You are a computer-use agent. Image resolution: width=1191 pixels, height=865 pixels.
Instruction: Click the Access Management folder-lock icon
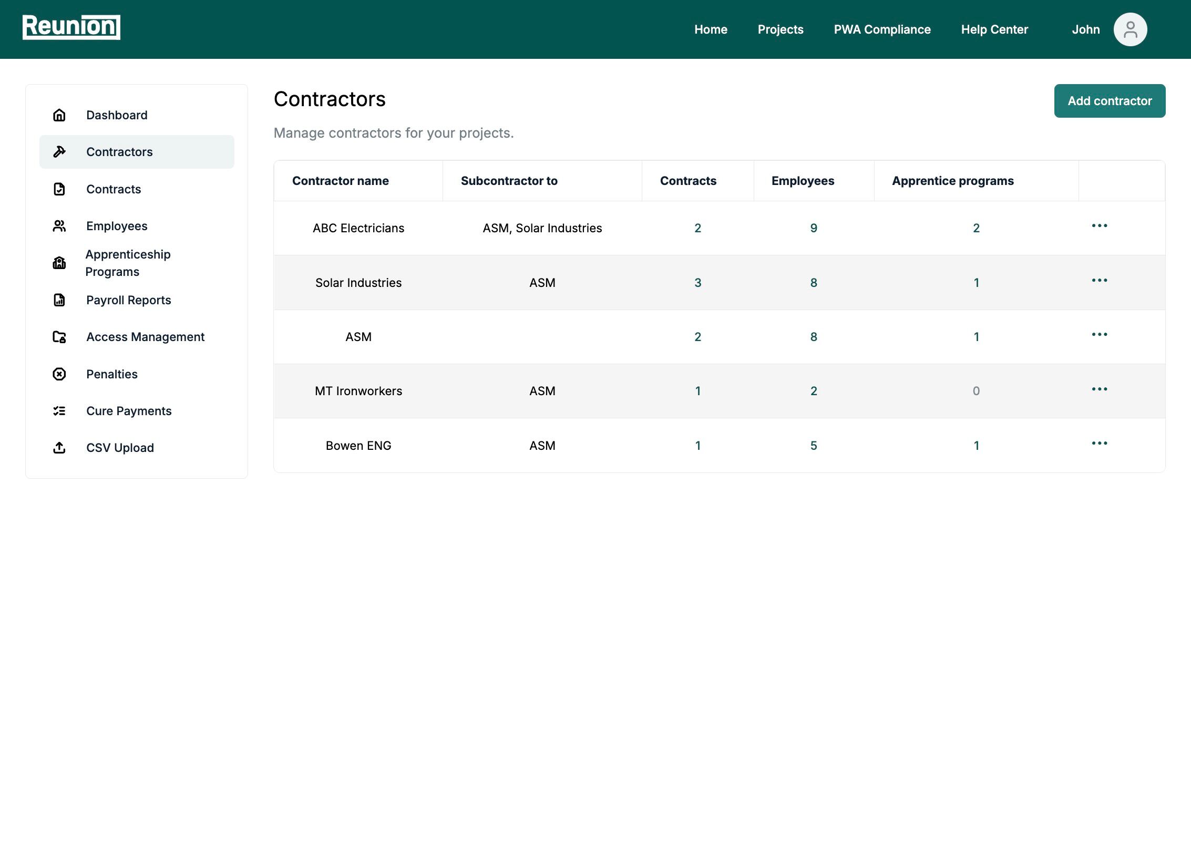(59, 337)
